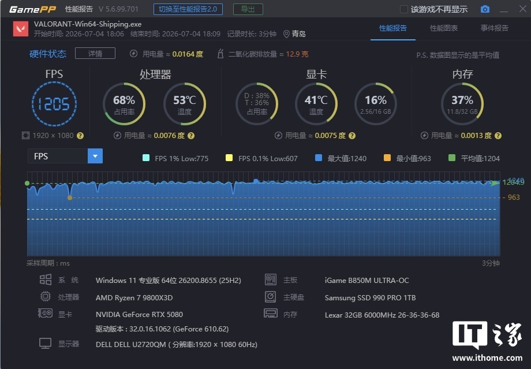Click the GPU D:38% T:36% usage gauge

coord(257,104)
